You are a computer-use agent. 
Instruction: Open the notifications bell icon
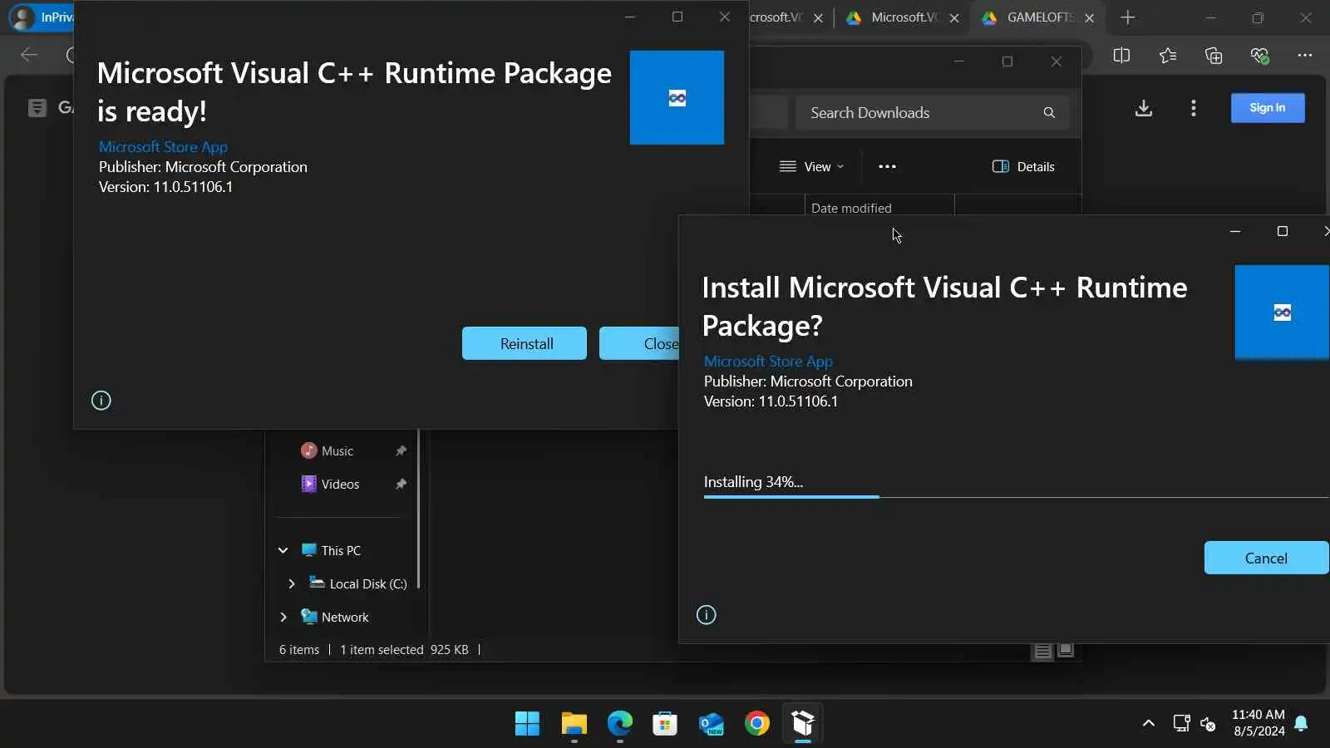[1301, 724]
